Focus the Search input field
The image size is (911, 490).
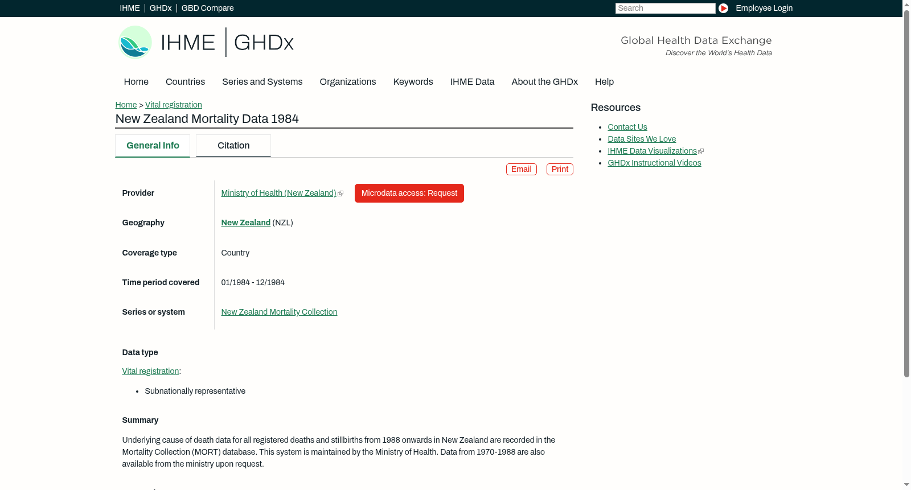click(x=665, y=8)
